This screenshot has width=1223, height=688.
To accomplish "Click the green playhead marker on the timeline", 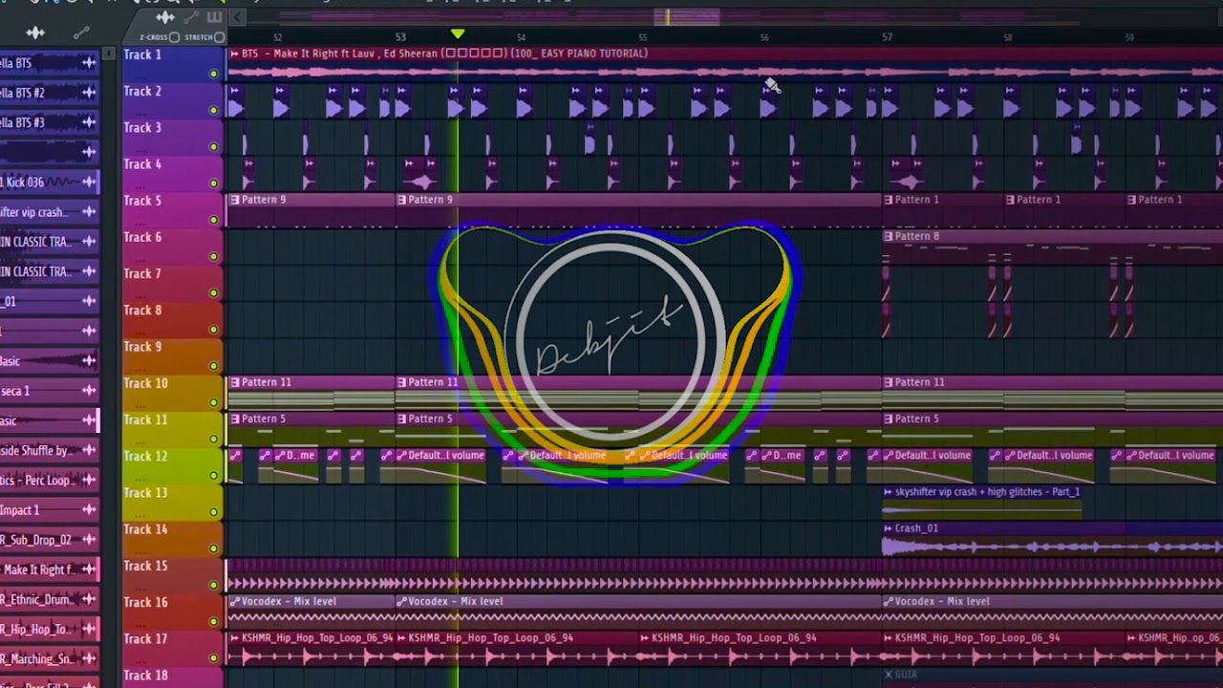I will (x=458, y=34).
